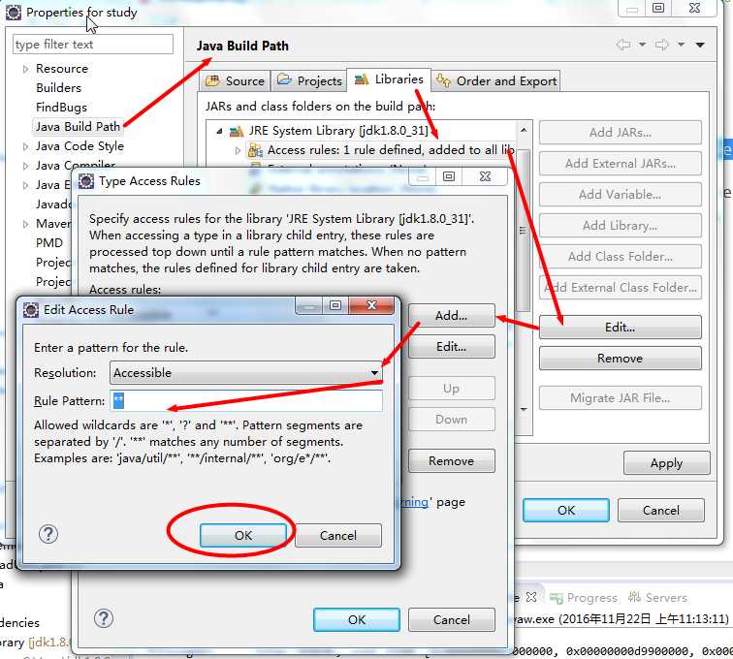Expand the Access rules tree entry
This screenshot has width=733, height=659.
tap(238, 150)
